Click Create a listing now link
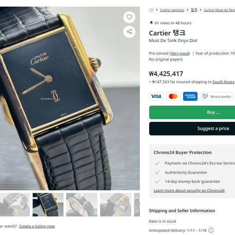 [x=37, y=226]
